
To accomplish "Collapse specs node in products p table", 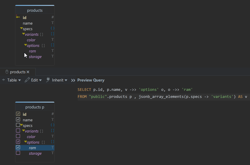I will coord(21,125).
